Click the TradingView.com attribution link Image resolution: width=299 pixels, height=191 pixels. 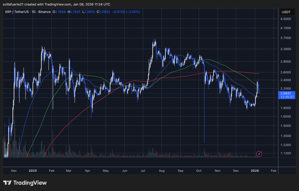click(x=59, y=4)
